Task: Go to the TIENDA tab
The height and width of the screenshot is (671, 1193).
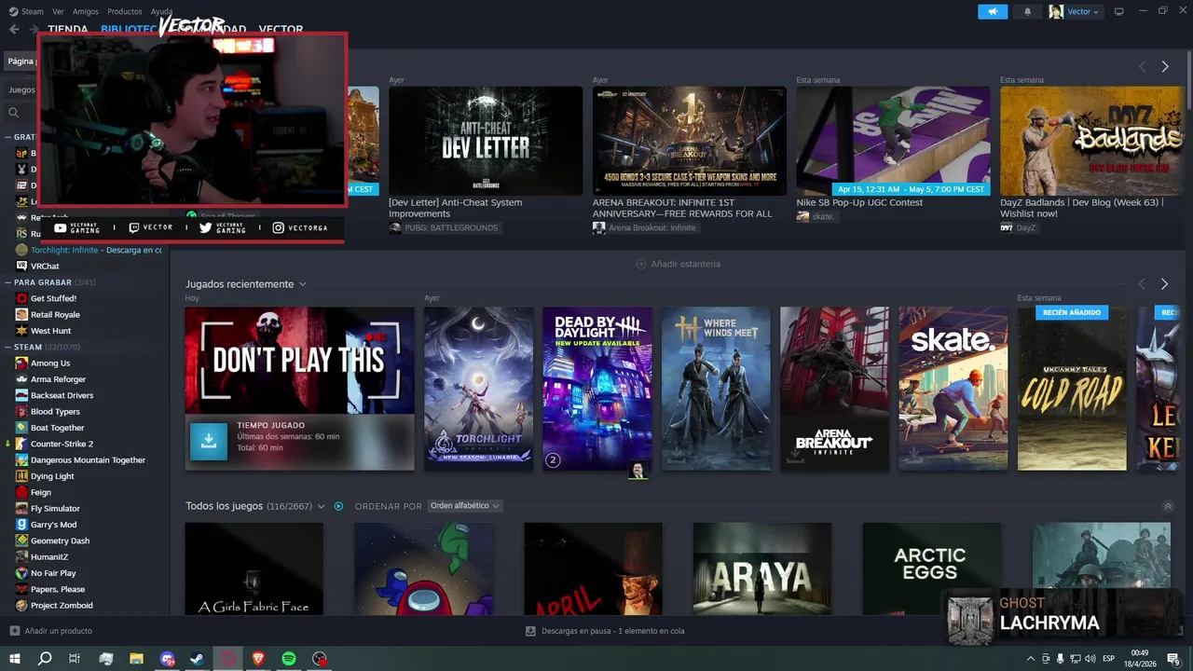Action: pyautogui.click(x=68, y=29)
